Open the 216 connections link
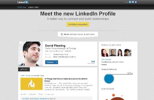The width and height of the screenshot is (154, 100). pos(91,62)
